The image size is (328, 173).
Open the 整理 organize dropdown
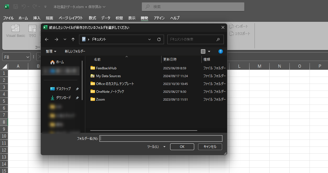(x=51, y=51)
